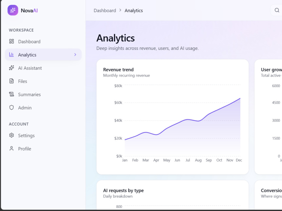Click the Profile person icon

[12, 148]
